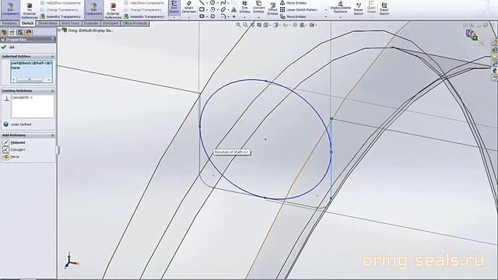Image resolution: width=498 pixels, height=280 pixels.
Task: Switch to the Sheet Metal tab
Action: tap(47, 23)
